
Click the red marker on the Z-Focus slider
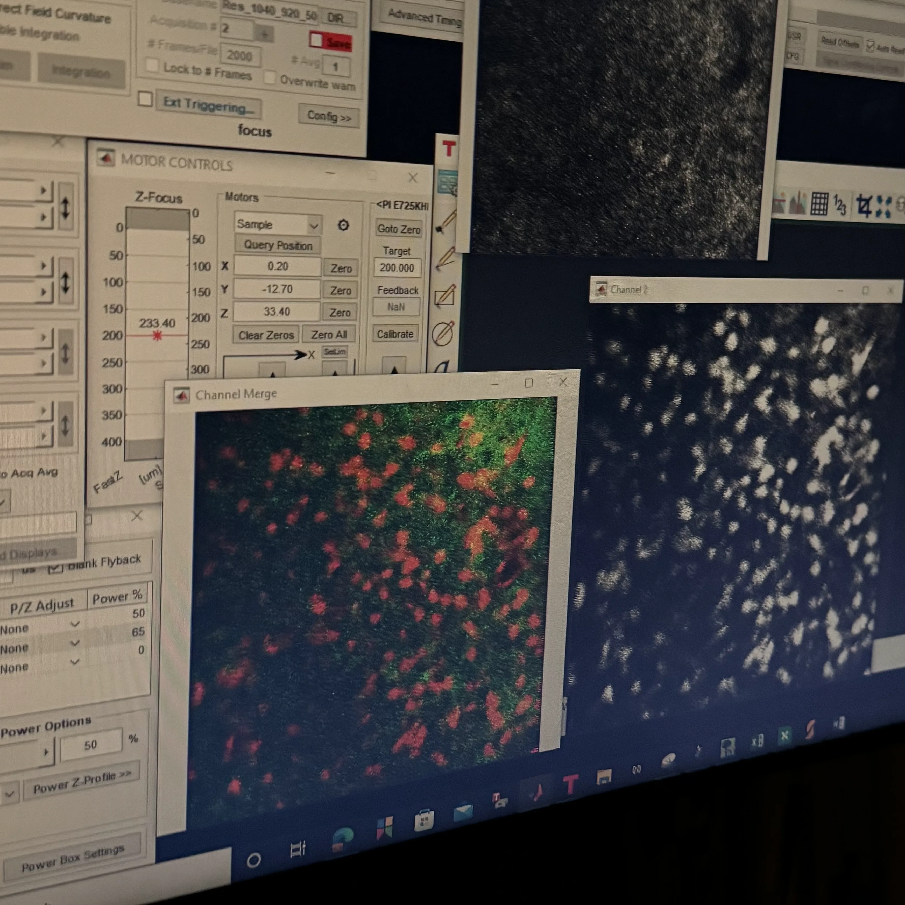tap(157, 335)
